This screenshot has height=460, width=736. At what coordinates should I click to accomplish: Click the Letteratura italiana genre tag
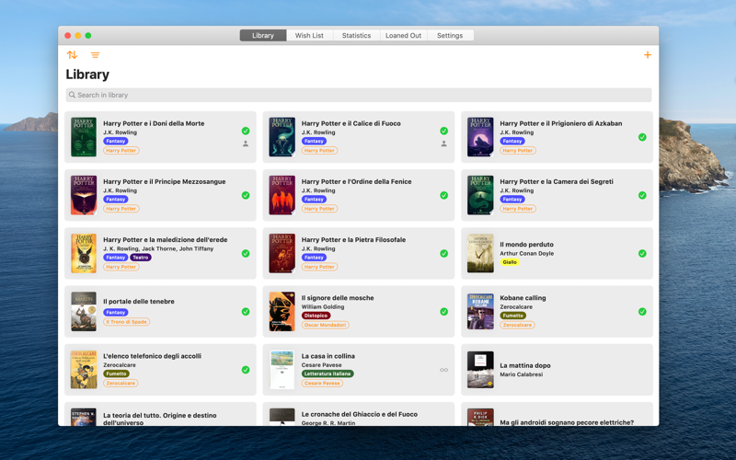pos(328,374)
